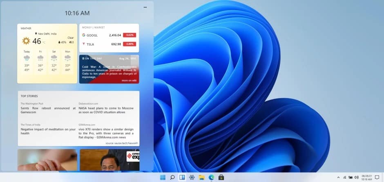Open Microsoft Edge from the taskbar
Image resolution: width=384 pixels, height=182 pixels.
[212, 177]
